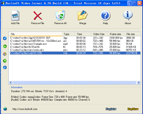
Task: Move selected file down with green arrow
Action: tap(5, 61)
